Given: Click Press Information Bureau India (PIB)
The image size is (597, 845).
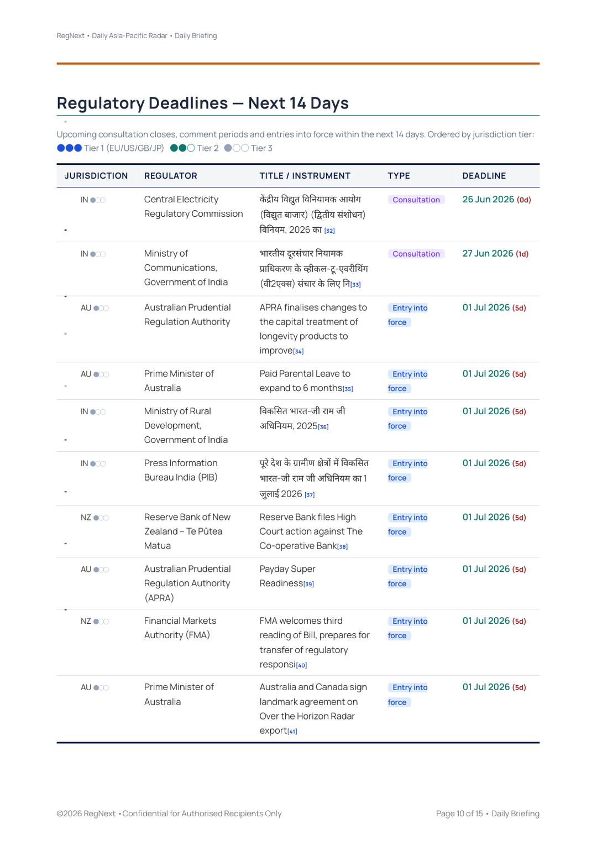Looking at the screenshot, I should (x=181, y=471).
